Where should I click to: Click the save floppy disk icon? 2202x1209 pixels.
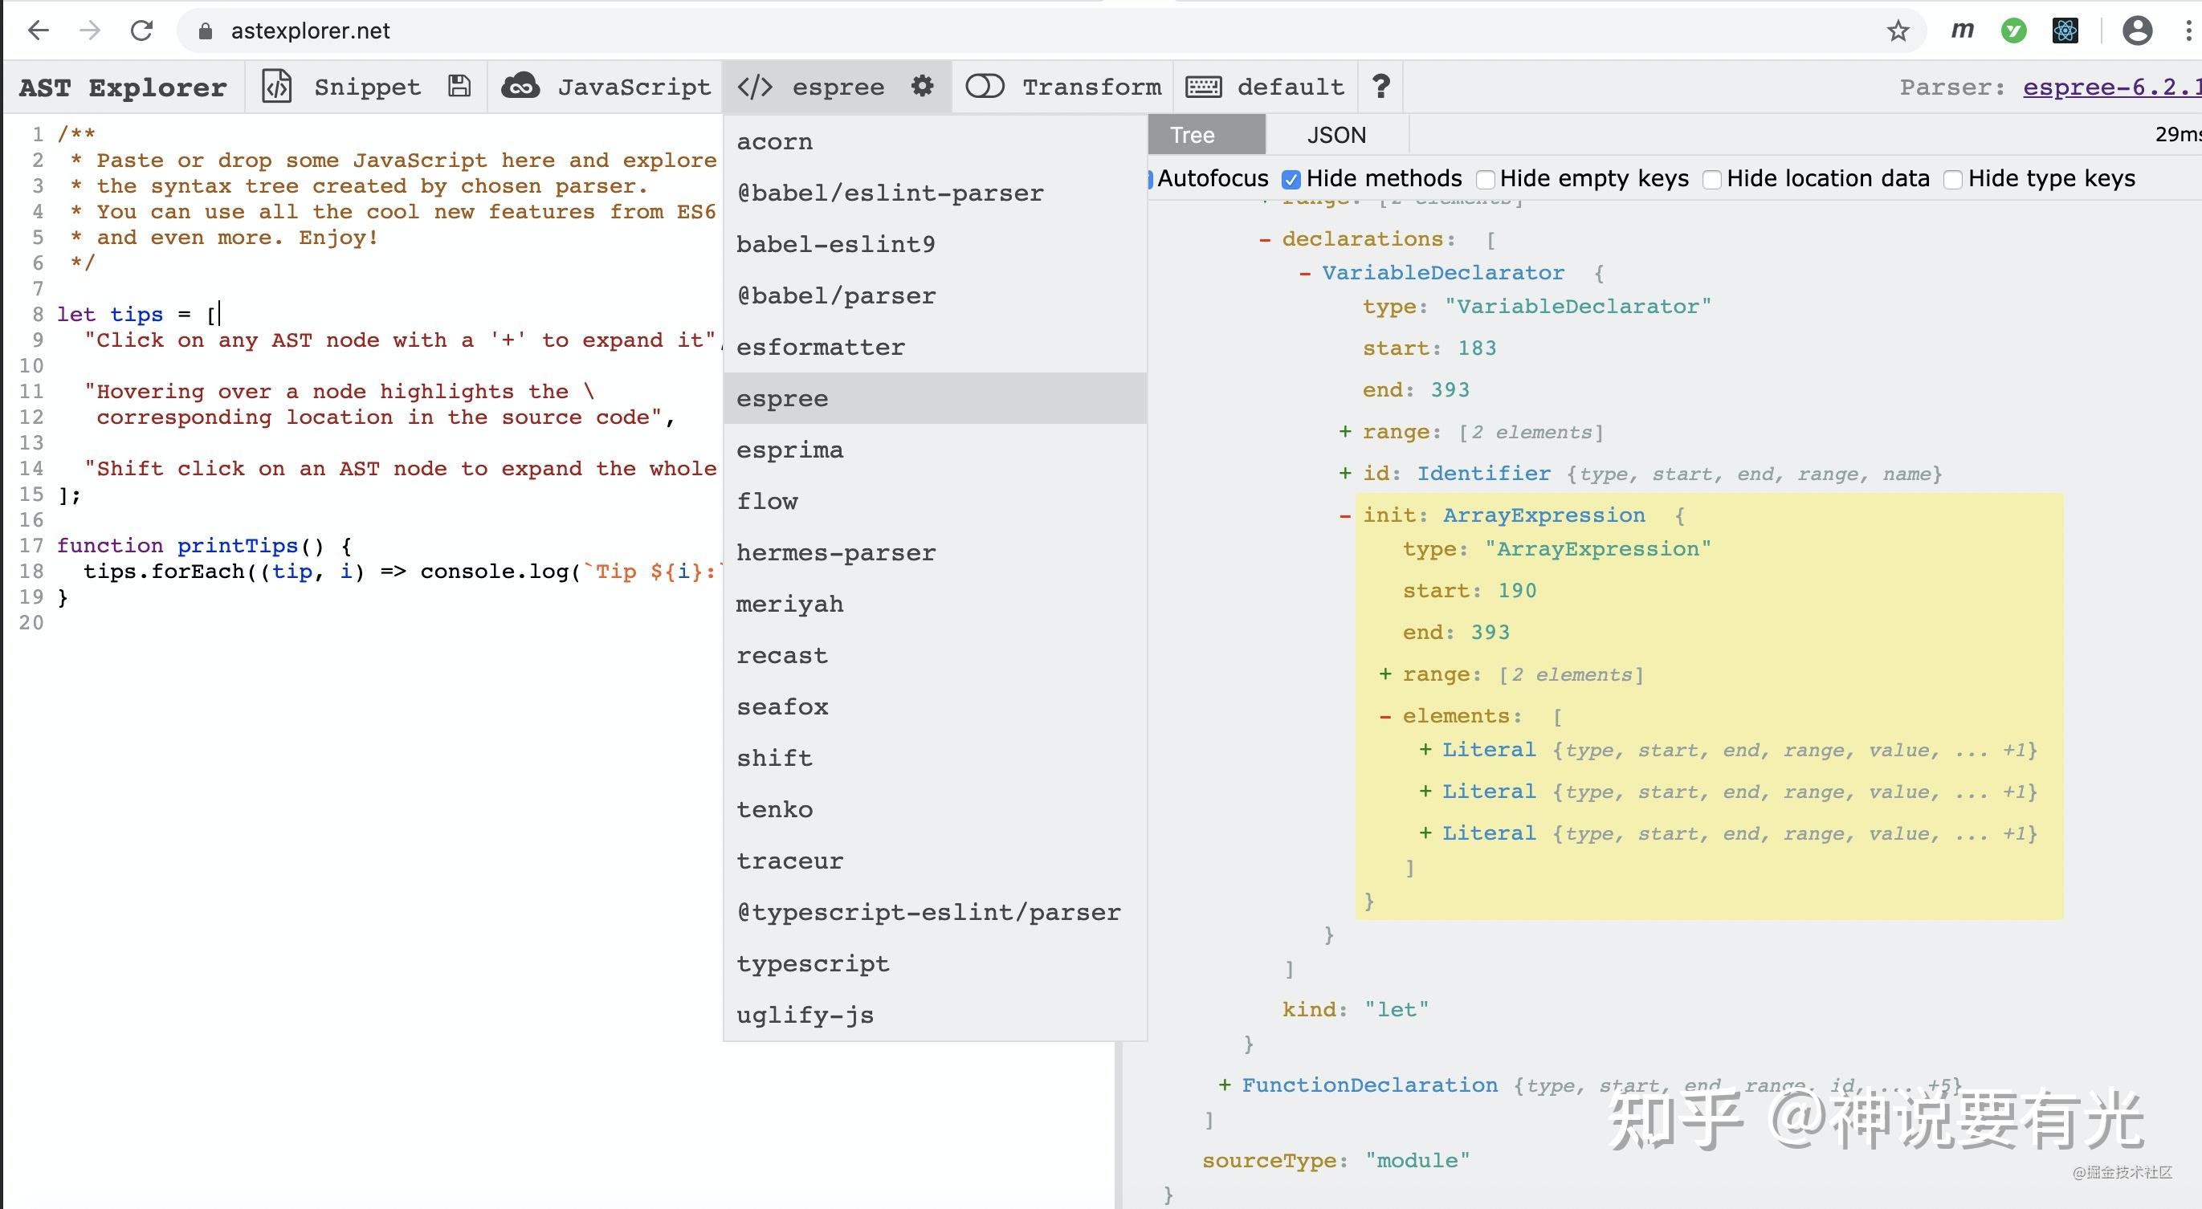[x=459, y=86]
